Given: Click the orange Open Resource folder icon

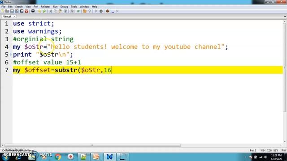Looking at the screenshot, I should click(x=85, y=11).
